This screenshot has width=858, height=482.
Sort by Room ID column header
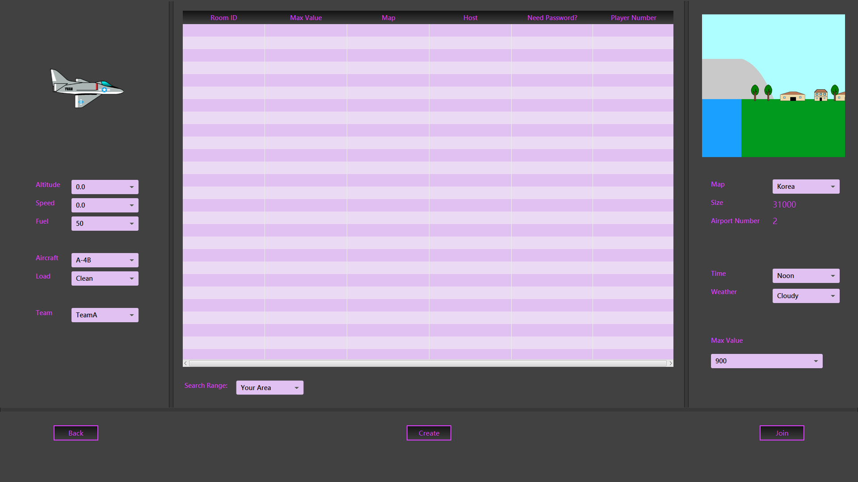tap(223, 18)
